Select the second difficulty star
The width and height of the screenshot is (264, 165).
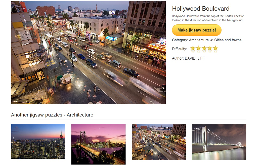199,49
